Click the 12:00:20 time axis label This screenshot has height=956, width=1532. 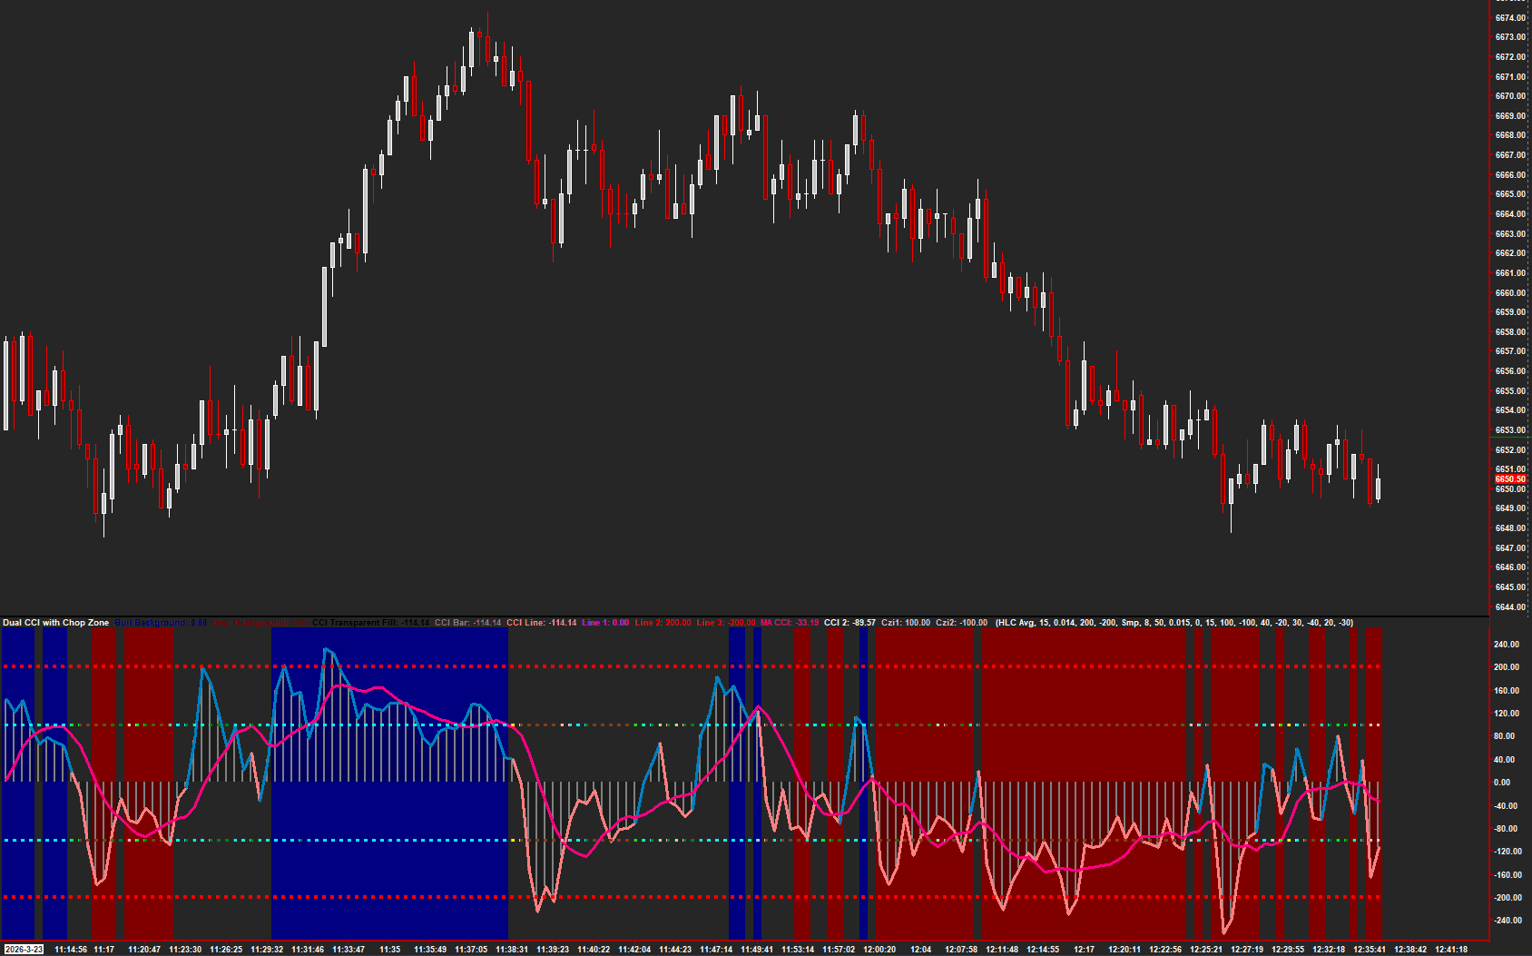[879, 950]
